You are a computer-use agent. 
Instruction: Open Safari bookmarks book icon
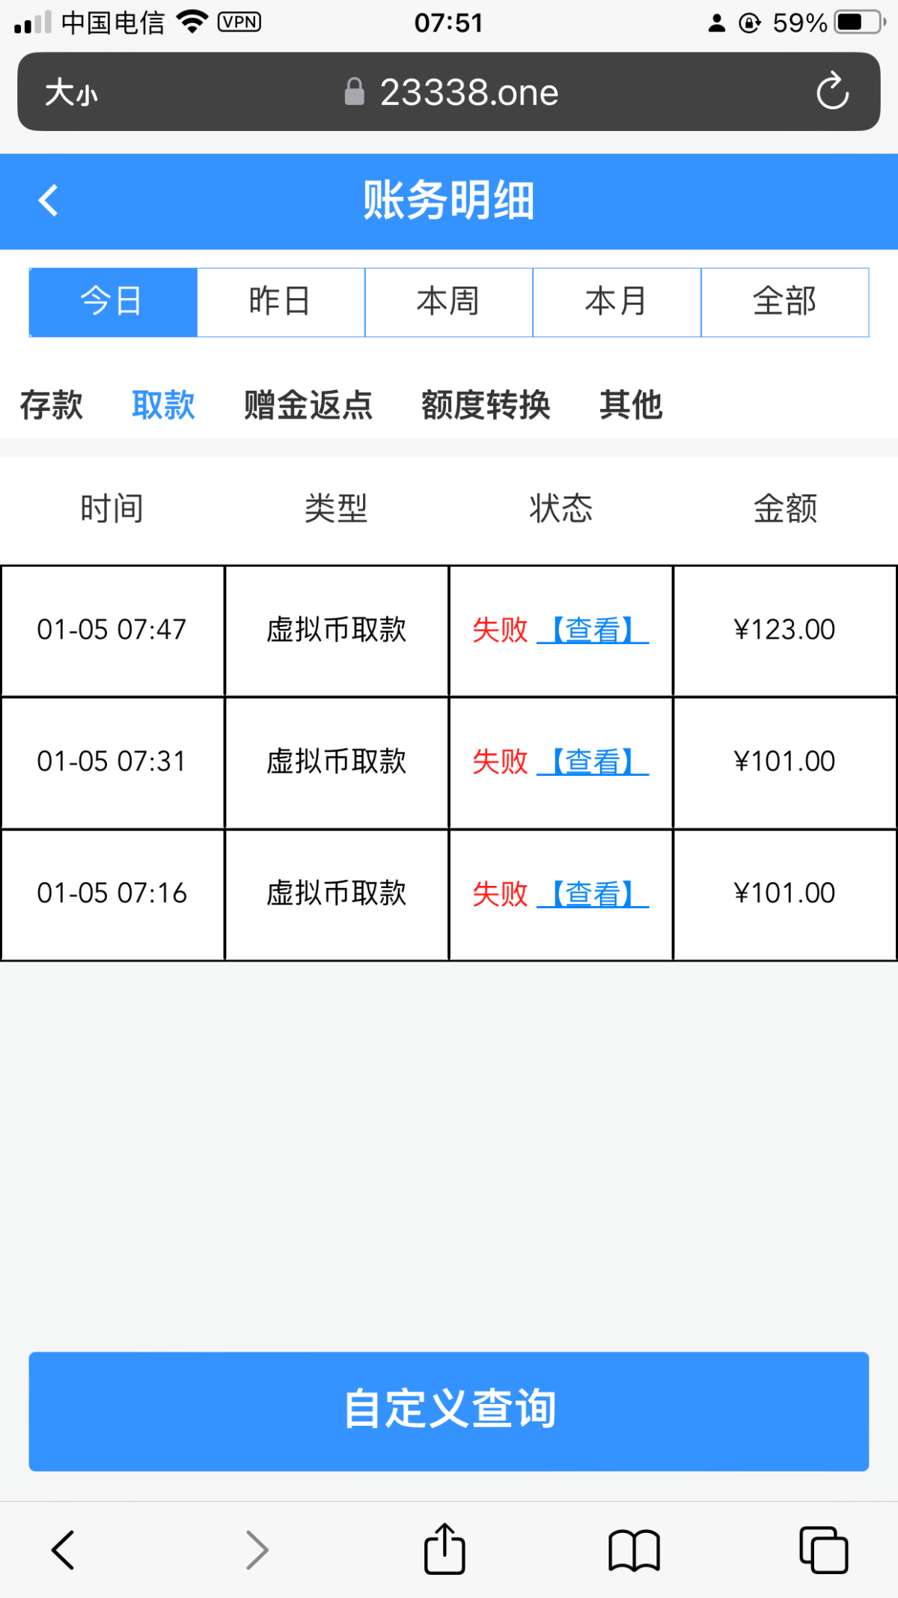click(634, 1549)
